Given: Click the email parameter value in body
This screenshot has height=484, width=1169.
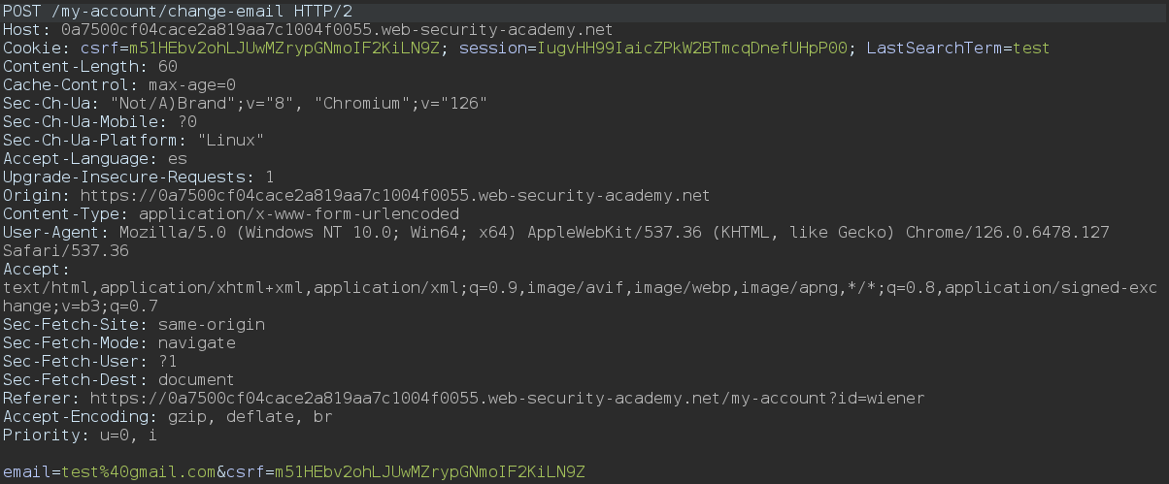Looking at the screenshot, I should [139, 472].
